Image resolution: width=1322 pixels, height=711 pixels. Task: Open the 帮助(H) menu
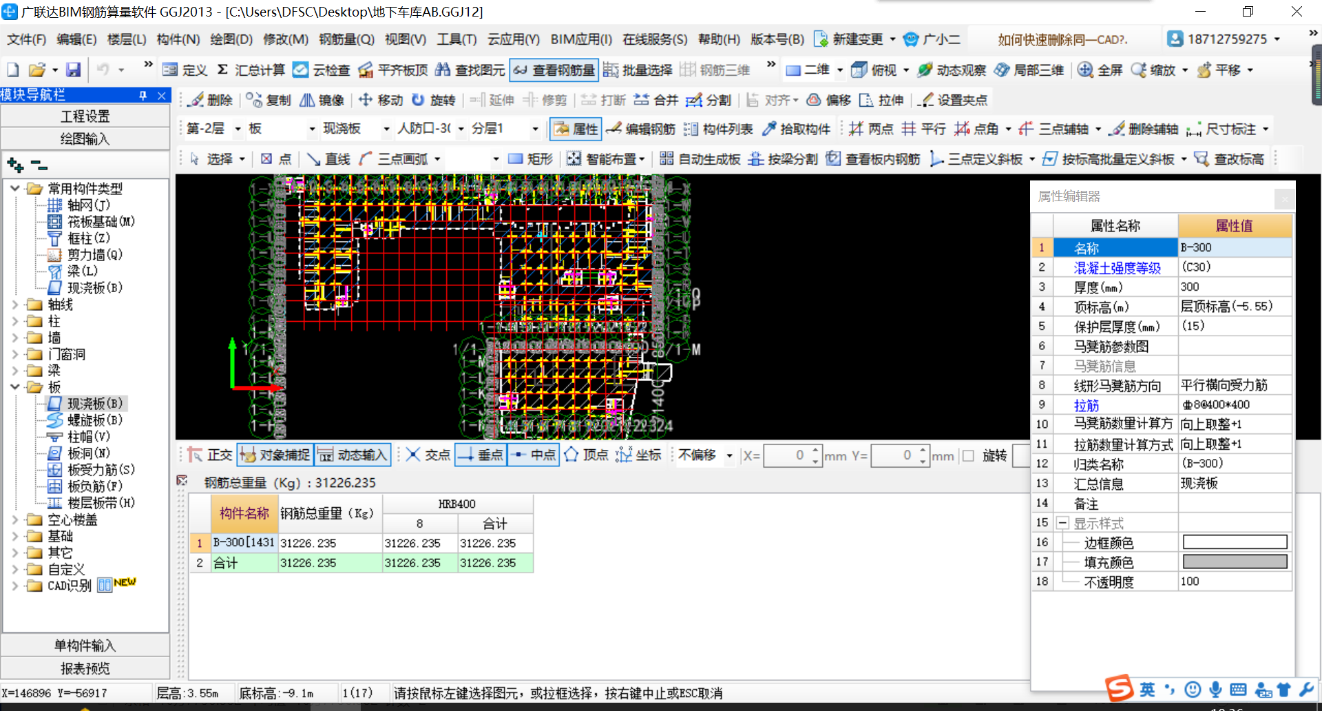718,39
